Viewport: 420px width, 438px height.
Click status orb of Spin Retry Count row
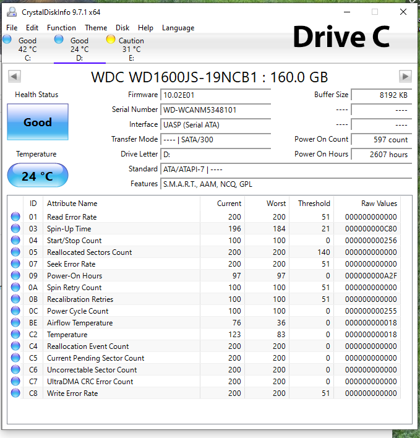[x=15, y=287]
